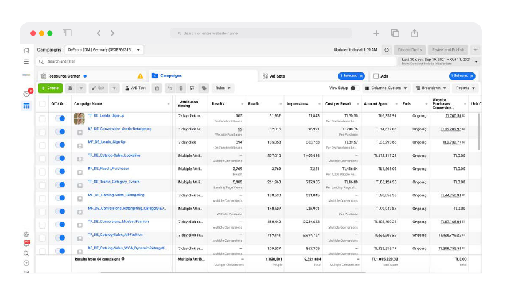Sort by the Amount Spent column header
This screenshot has height=305, width=506.
[376, 104]
